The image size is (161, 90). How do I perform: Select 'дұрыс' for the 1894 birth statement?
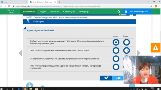coord(116,42)
